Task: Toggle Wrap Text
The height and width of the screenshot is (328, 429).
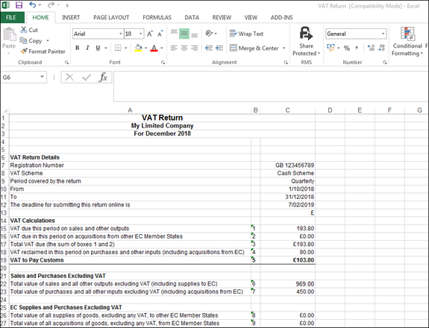Action: [x=246, y=34]
